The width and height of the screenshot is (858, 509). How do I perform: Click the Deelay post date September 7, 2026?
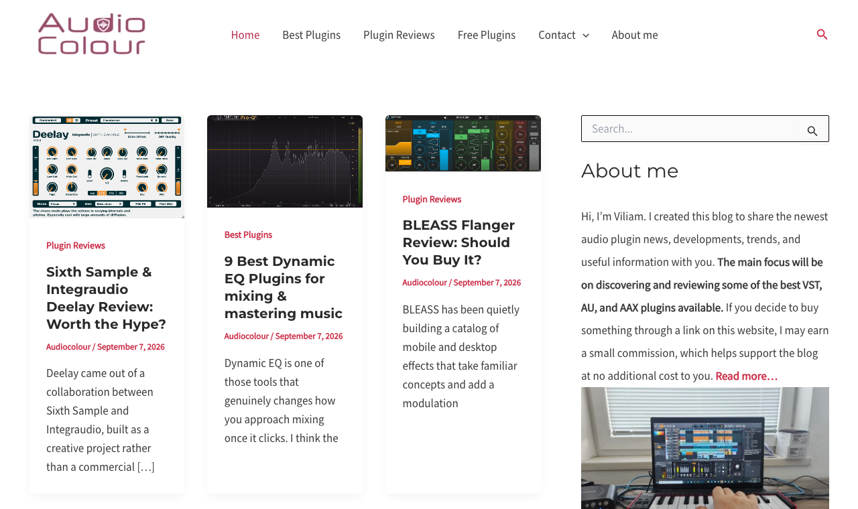coord(131,346)
